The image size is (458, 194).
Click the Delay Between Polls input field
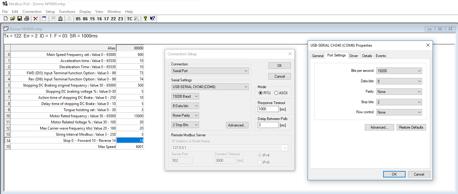pyautogui.click(x=268, y=125)
